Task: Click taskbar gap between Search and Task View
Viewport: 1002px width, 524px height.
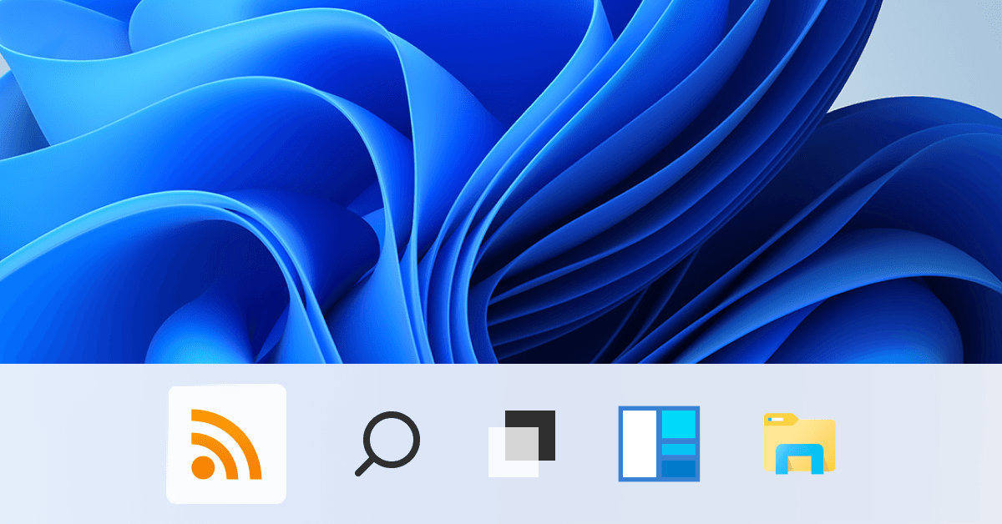Action: tap(455, 444)
